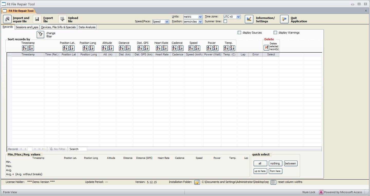Screen dimensions: 370x196
Task: Open the Position semicircles dropdown
Action: [x=200, y=22]
